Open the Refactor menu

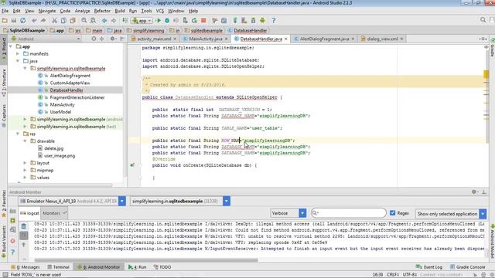102,11
